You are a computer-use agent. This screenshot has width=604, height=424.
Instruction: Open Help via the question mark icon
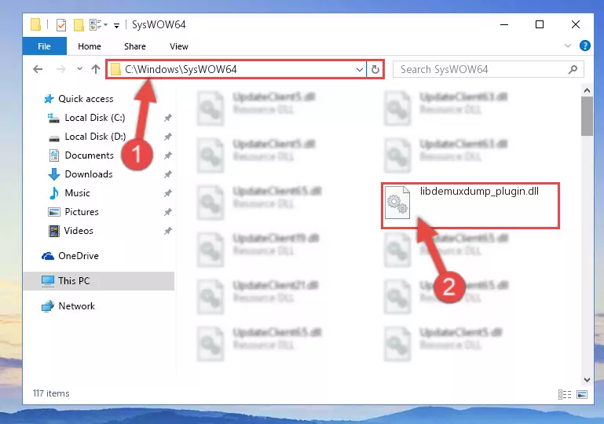coord(584,46)
